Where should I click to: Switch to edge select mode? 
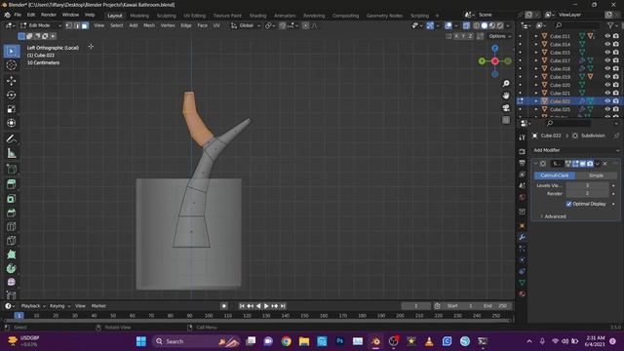pyautogui.click(x=77, y=25)
